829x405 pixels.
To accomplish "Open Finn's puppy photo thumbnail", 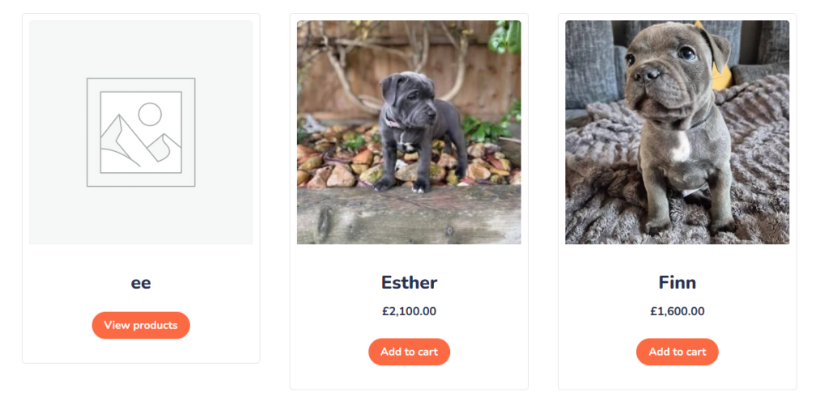I will pyautogui.click(x=677, y=132).
